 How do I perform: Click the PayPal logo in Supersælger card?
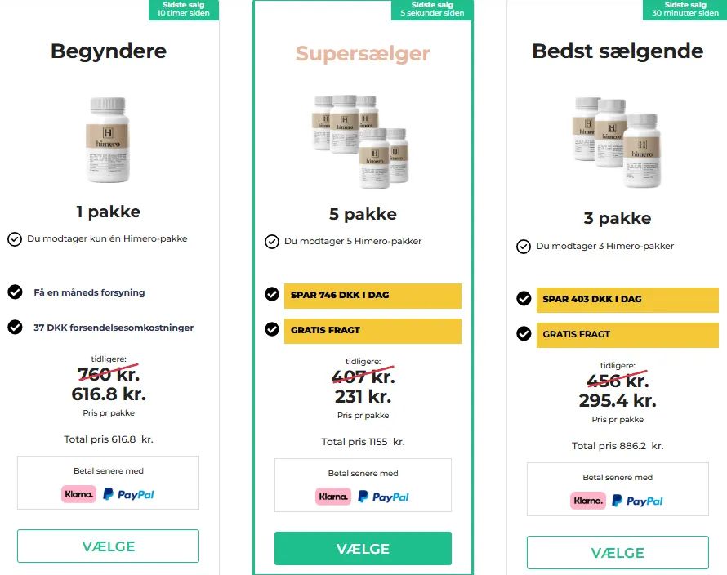click(383, 497)
